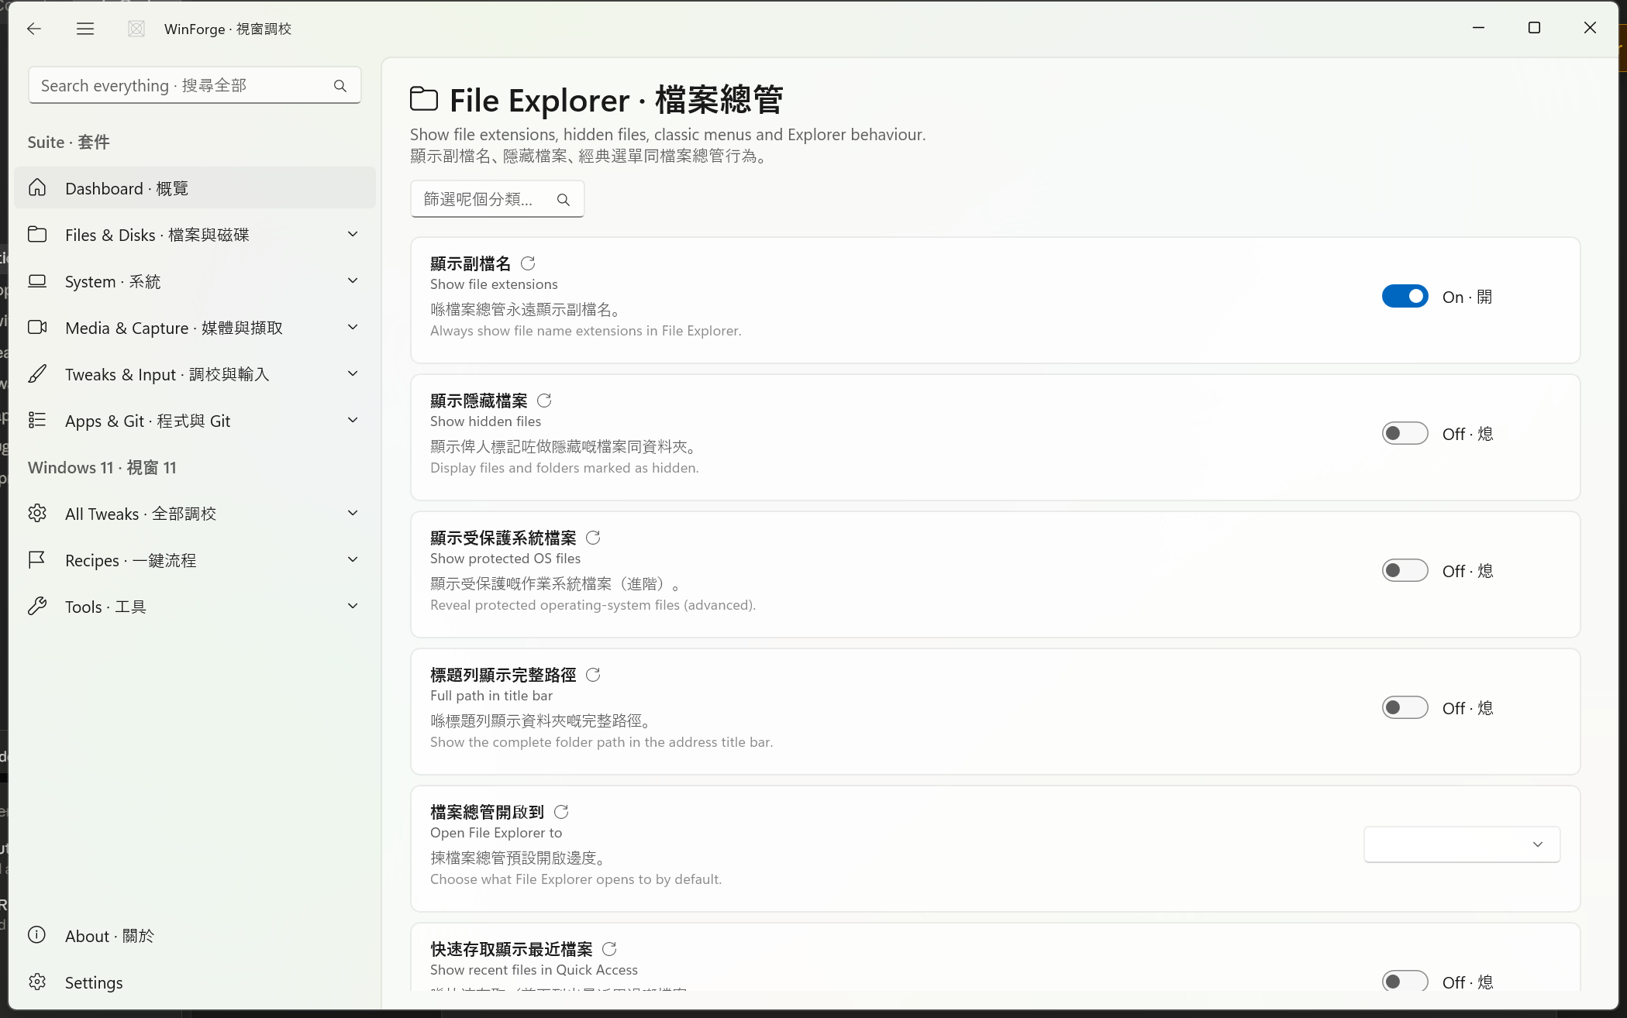Toggle the hamburger navigation menu
This screenshot has width=1627, height=1018.
(x=85, y=29)
